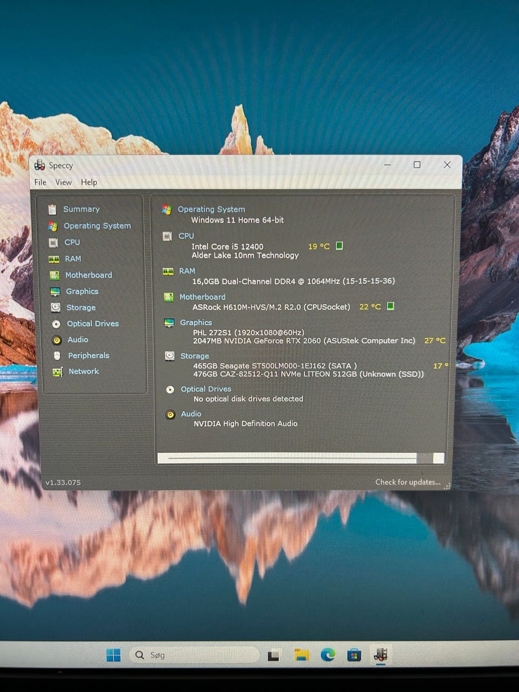The height and width of the screenshot is (692, 519).
Task: Click the Network icon in the sidebar
Action: pyautogui.click(x=57, y=372)
